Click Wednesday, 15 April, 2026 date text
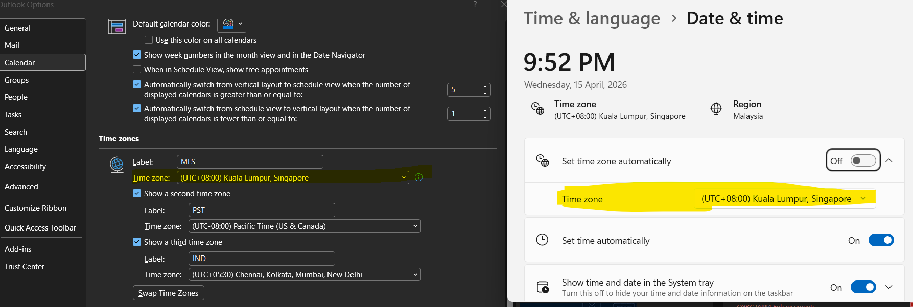The image size is (913, 307). pyautogui.click(x=575, y=85)
